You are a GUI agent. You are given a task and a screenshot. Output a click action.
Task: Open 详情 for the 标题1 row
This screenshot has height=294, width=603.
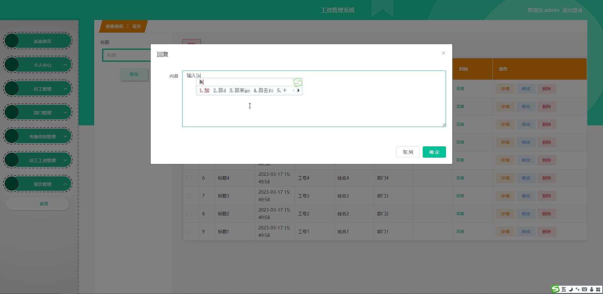[x=505, y=232]
